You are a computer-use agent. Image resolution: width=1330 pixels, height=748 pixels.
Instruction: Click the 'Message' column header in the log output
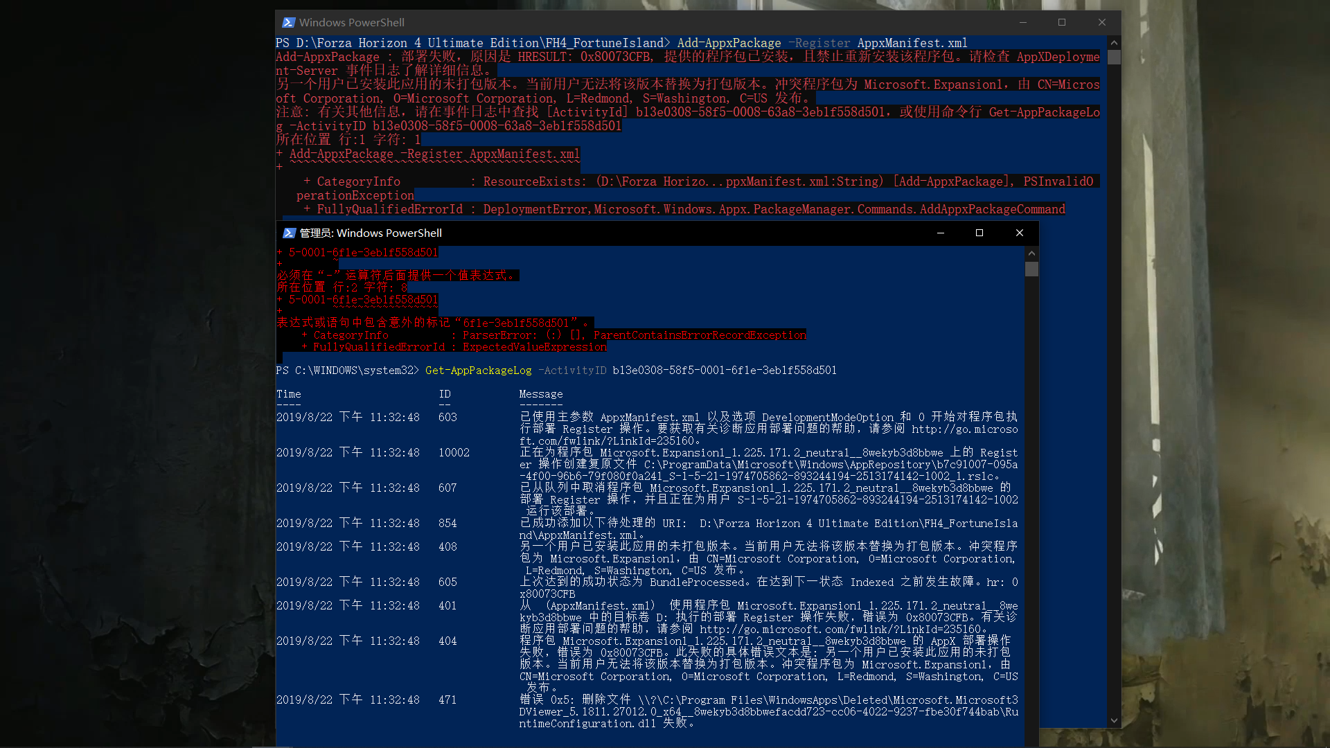click(x=540, y=394)
